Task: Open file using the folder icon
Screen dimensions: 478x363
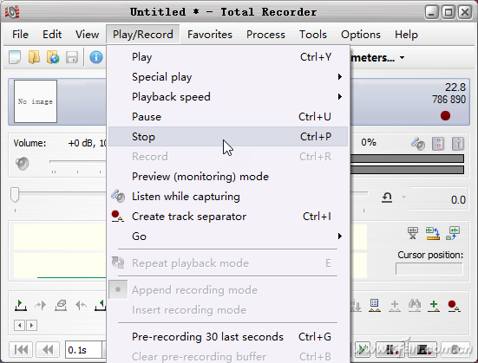Action: click(34, 57)
